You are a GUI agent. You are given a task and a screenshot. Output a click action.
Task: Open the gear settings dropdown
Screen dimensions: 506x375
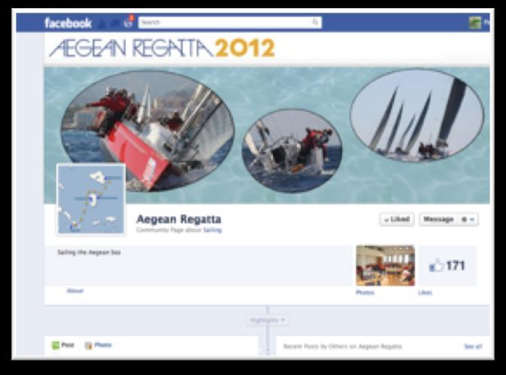pos(468,219)
